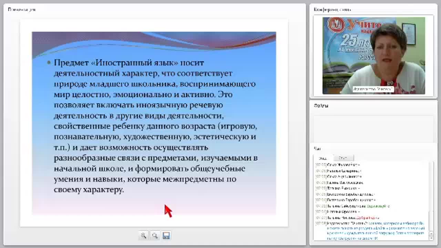Click the slide line 'своему характеру.'
This screenshot has height=248, width=441.
pyautogui.click(x=89, y=190)
